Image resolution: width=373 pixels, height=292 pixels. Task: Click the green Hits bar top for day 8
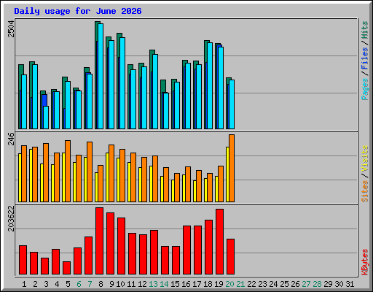coord(98,23)
